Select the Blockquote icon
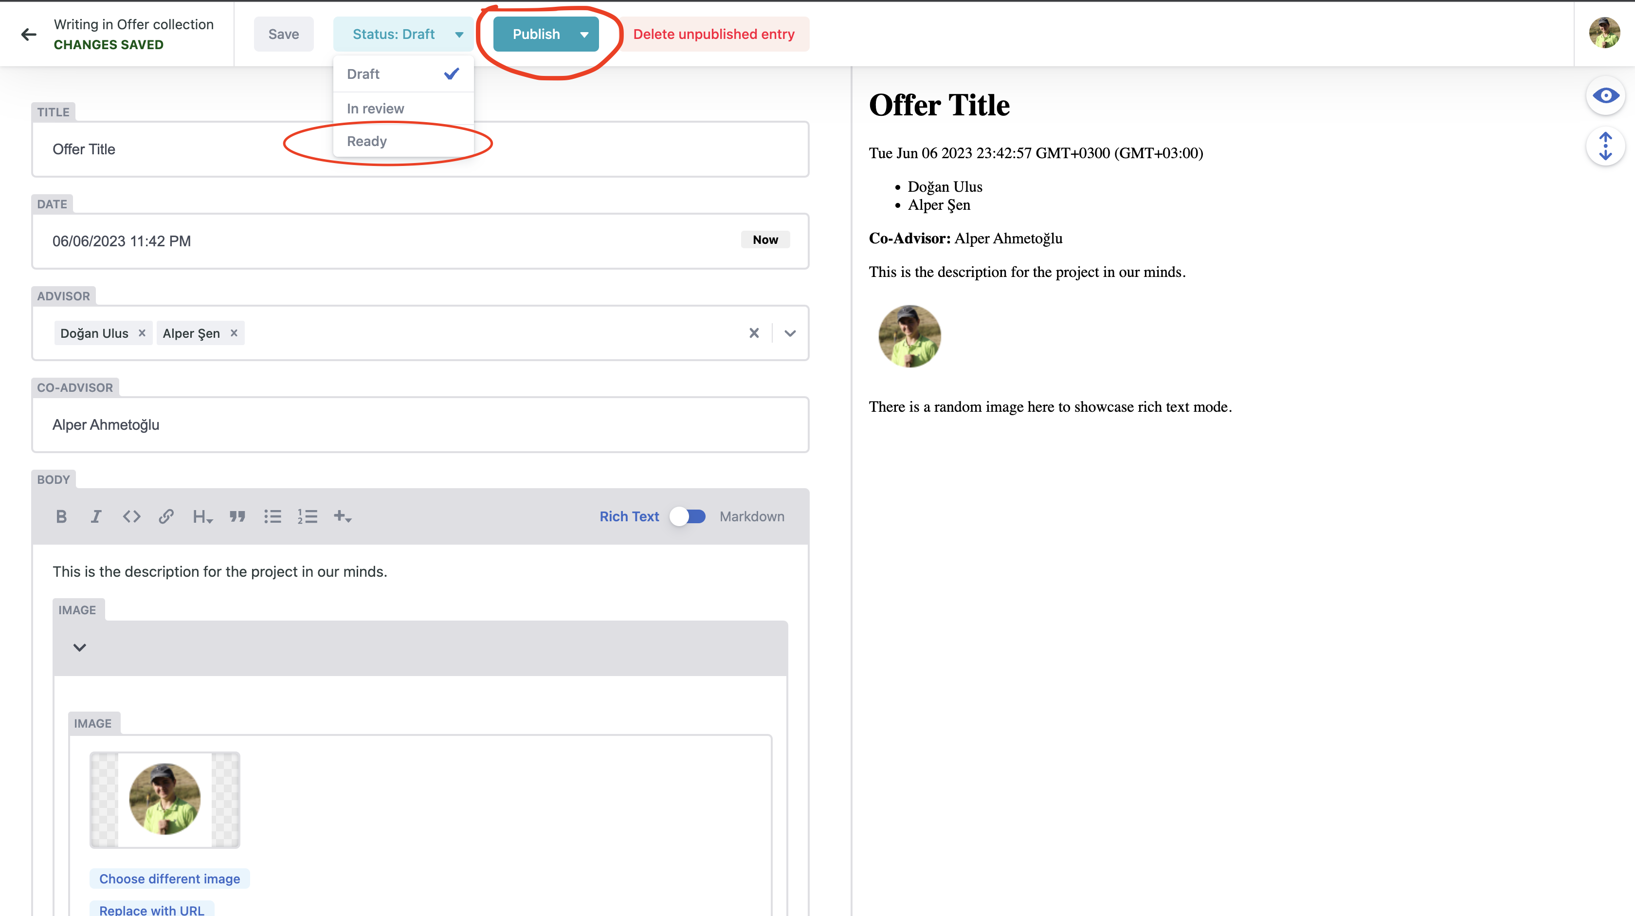The height and width of the screenshot is (916, 1635). pos(237,516)
